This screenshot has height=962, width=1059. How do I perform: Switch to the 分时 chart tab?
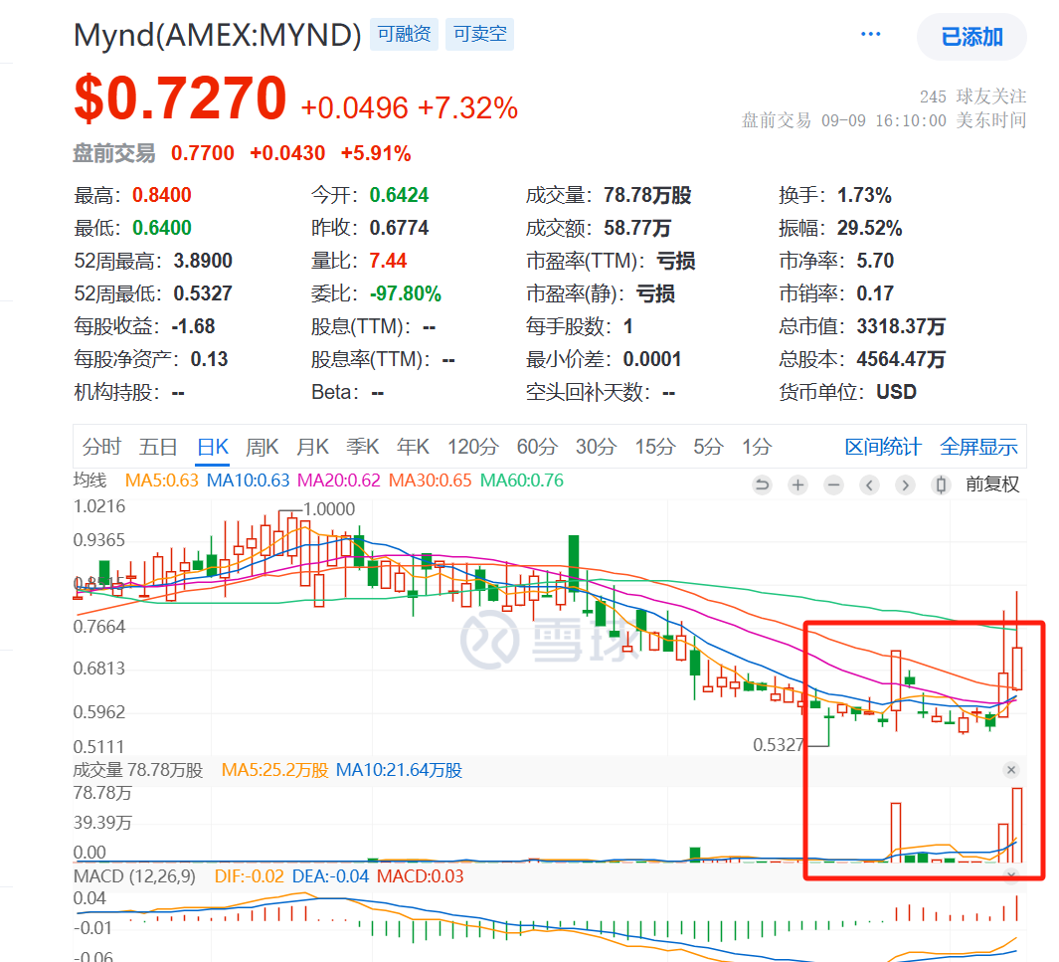coord(101,447)
